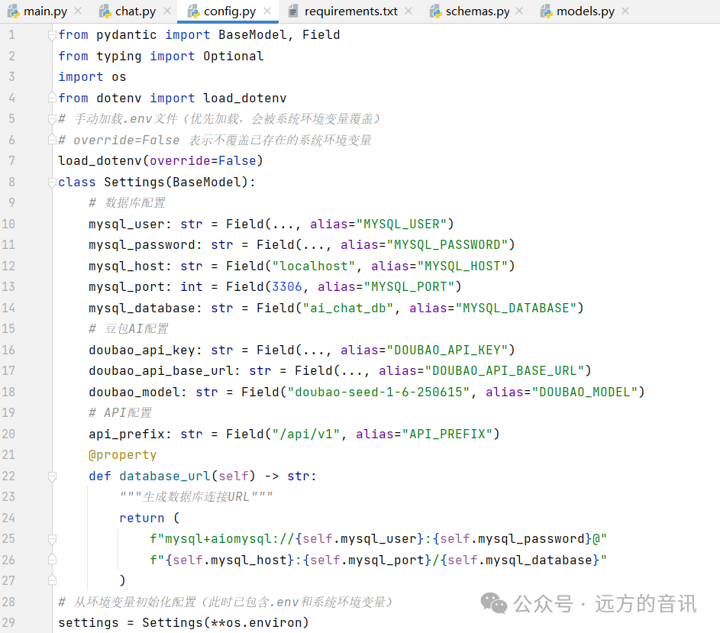Close the requirements.txt tab

coord(408,11)
